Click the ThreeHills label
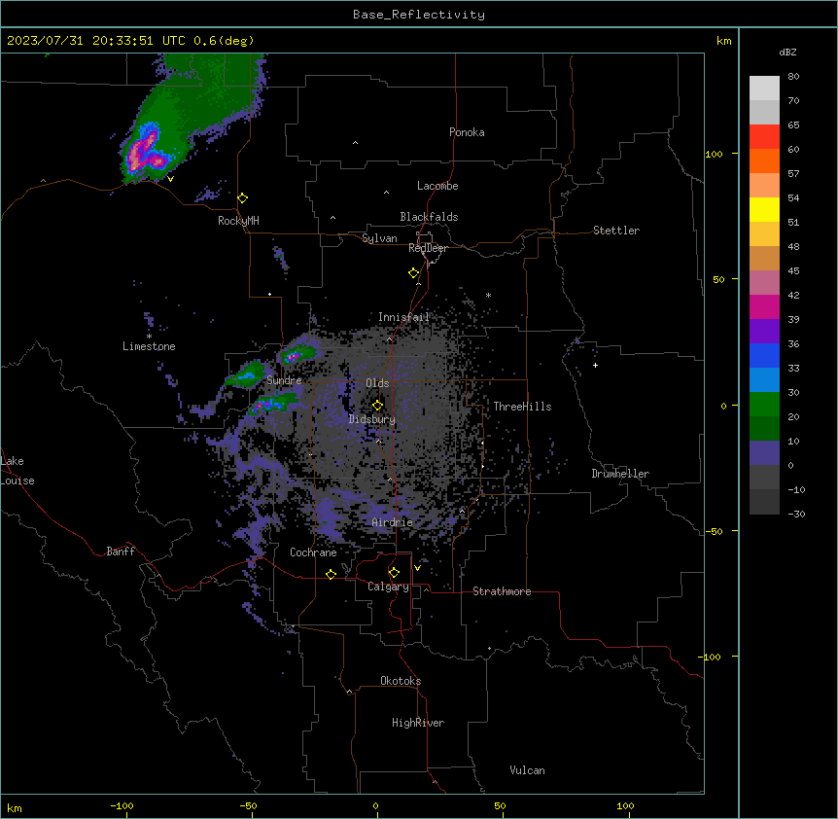Image resolution: width=838 pixels, height=819 pixels. click(x=522, y=407)
